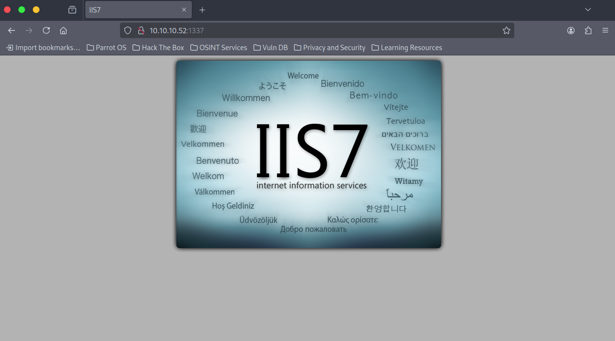This screenshot has height=341, width=615.
Task: Close the window with the red button
Action: coord(7,10)
